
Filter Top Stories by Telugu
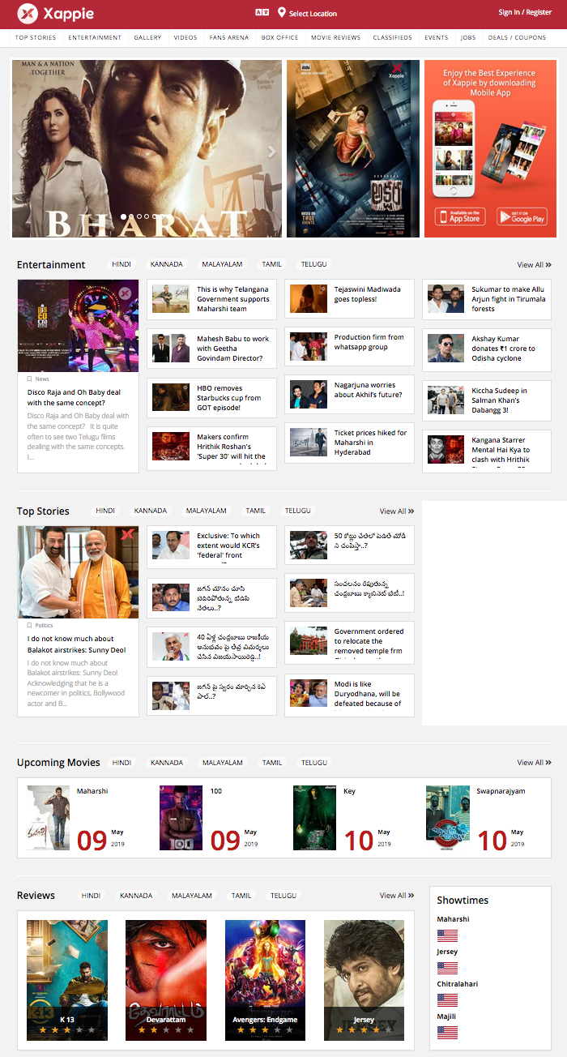pos(298,511)
